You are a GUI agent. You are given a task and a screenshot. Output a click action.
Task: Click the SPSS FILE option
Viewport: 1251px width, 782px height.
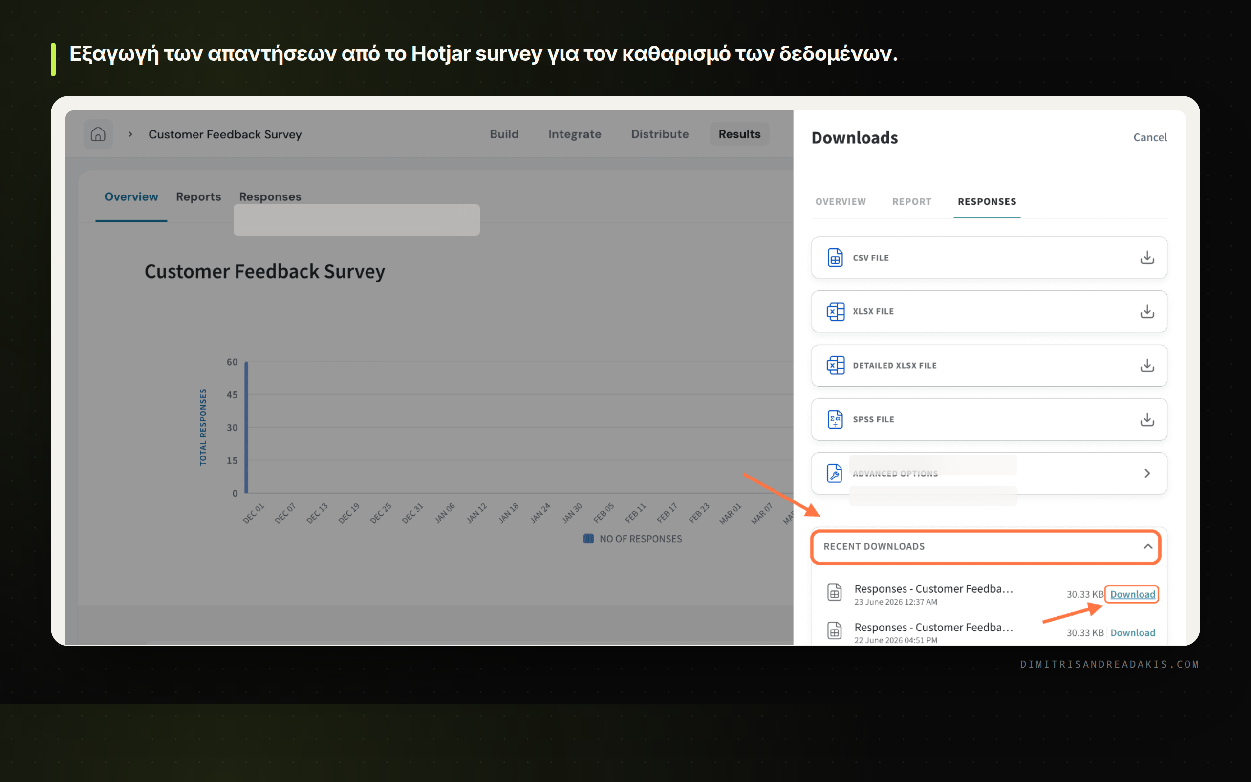click(989, 419)
